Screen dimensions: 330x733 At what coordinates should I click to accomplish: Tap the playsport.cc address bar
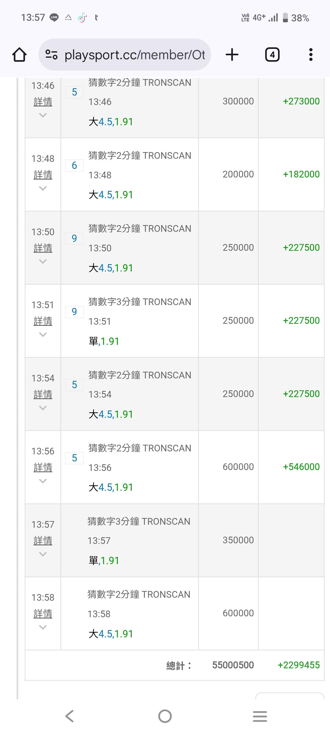(134, 55)
